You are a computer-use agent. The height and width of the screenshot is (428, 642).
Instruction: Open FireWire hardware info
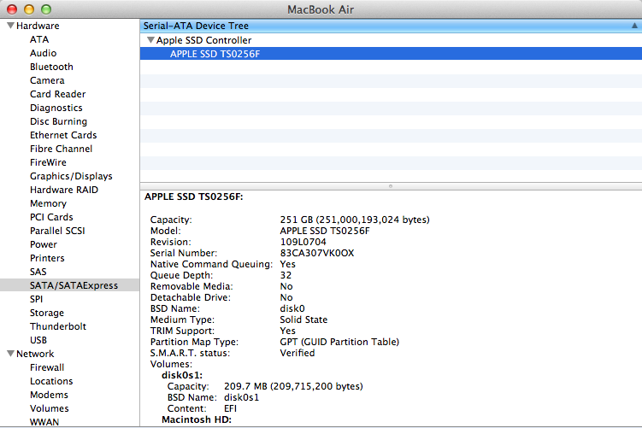[x=48, y=162]
